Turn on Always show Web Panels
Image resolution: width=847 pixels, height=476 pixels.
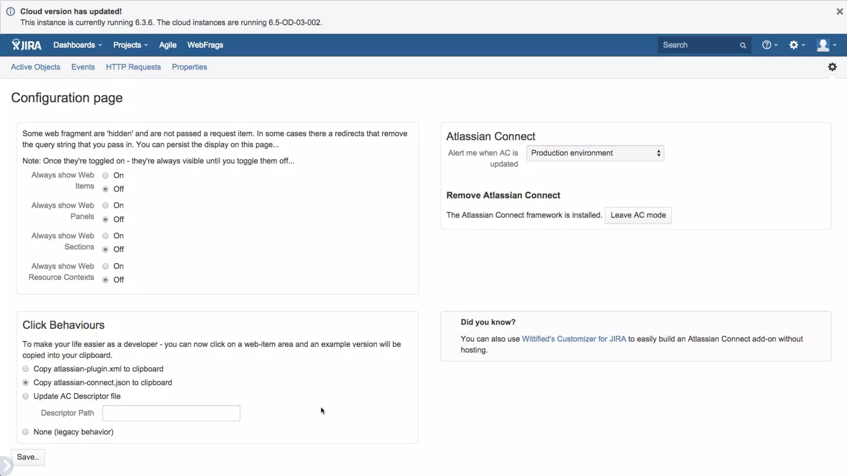tap(105, 205)
